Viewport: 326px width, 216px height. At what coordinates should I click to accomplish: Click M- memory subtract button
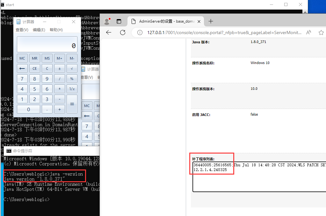pyautogui.click(x=72, y=58)
